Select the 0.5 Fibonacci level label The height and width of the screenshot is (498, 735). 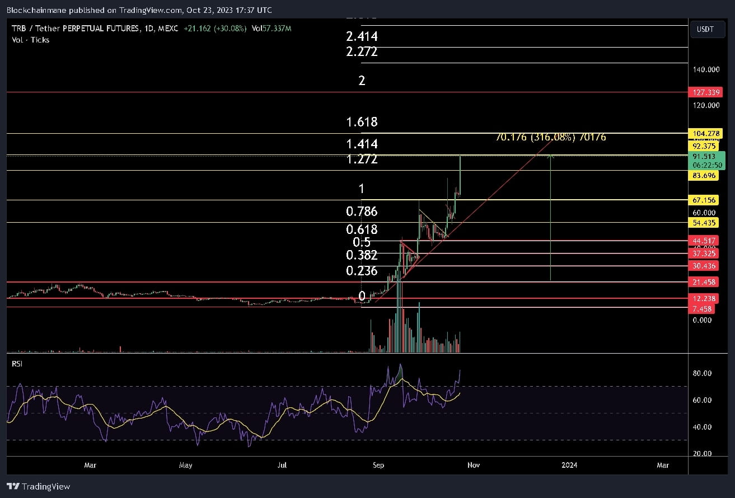click(362, 242)
